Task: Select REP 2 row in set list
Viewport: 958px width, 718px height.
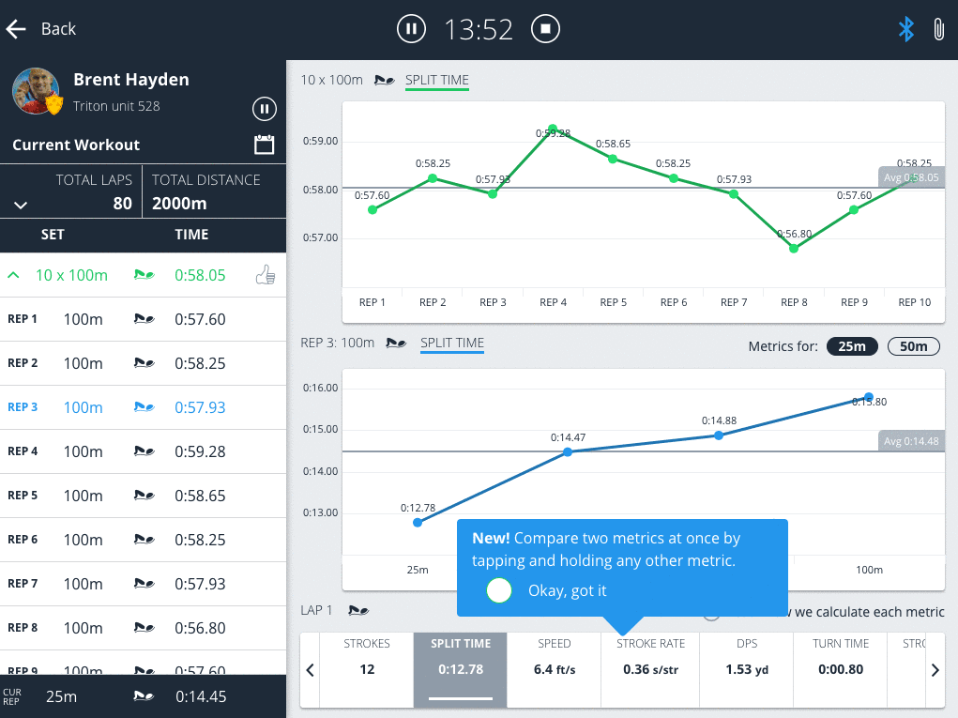Action: point(143,363)
